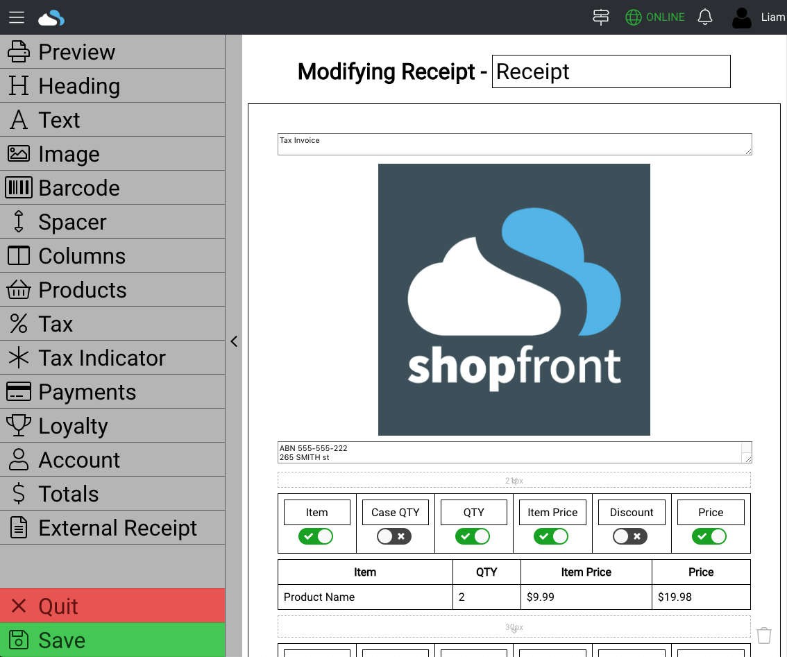Turn off the Item Price toggle

click(551, 536)
